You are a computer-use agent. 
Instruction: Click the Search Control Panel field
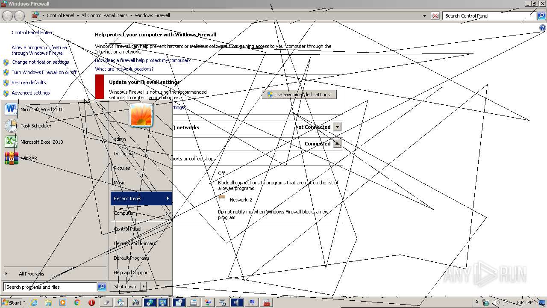pyautogui.click(x=489, y=16)
